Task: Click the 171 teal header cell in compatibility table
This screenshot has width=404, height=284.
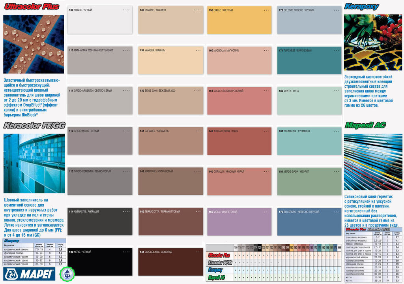Action: pos(319,248)
